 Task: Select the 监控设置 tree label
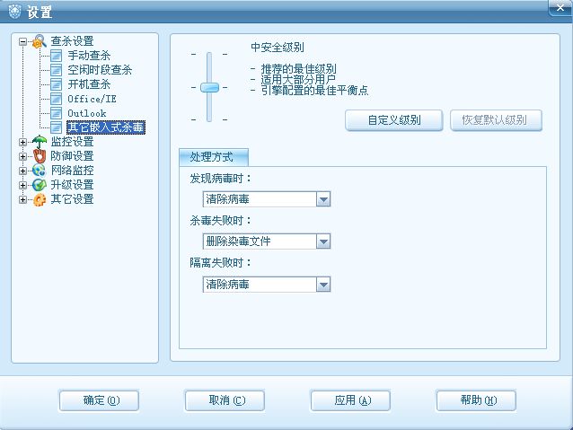[x=72, y=142]
